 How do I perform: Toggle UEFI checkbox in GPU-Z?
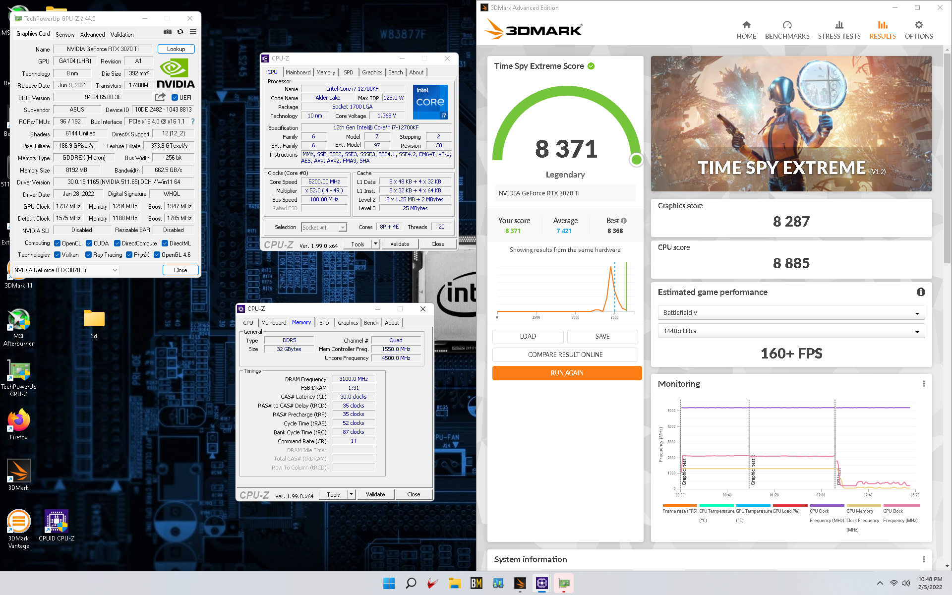pos(175,98)
